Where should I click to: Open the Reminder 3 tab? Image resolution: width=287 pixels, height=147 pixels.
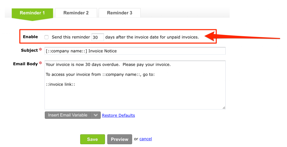point(120,13)
